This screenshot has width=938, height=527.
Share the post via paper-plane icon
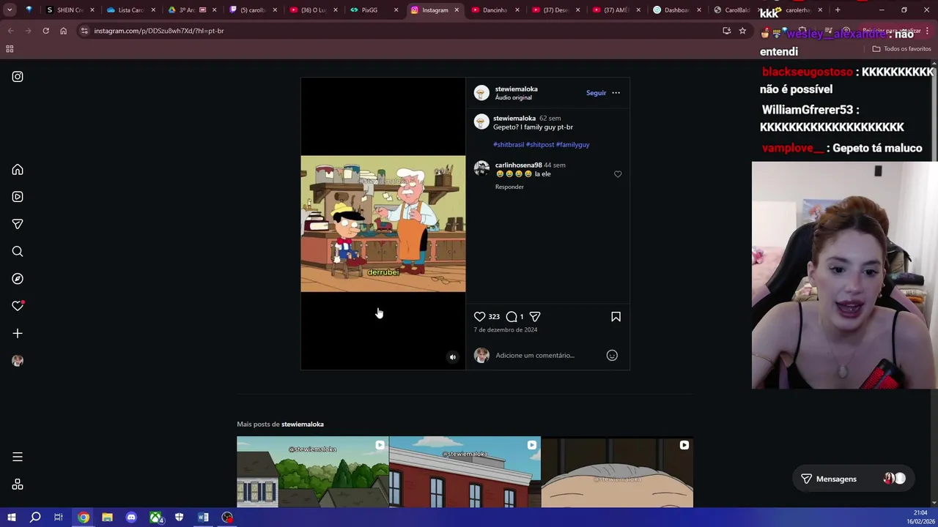point(535,317)
